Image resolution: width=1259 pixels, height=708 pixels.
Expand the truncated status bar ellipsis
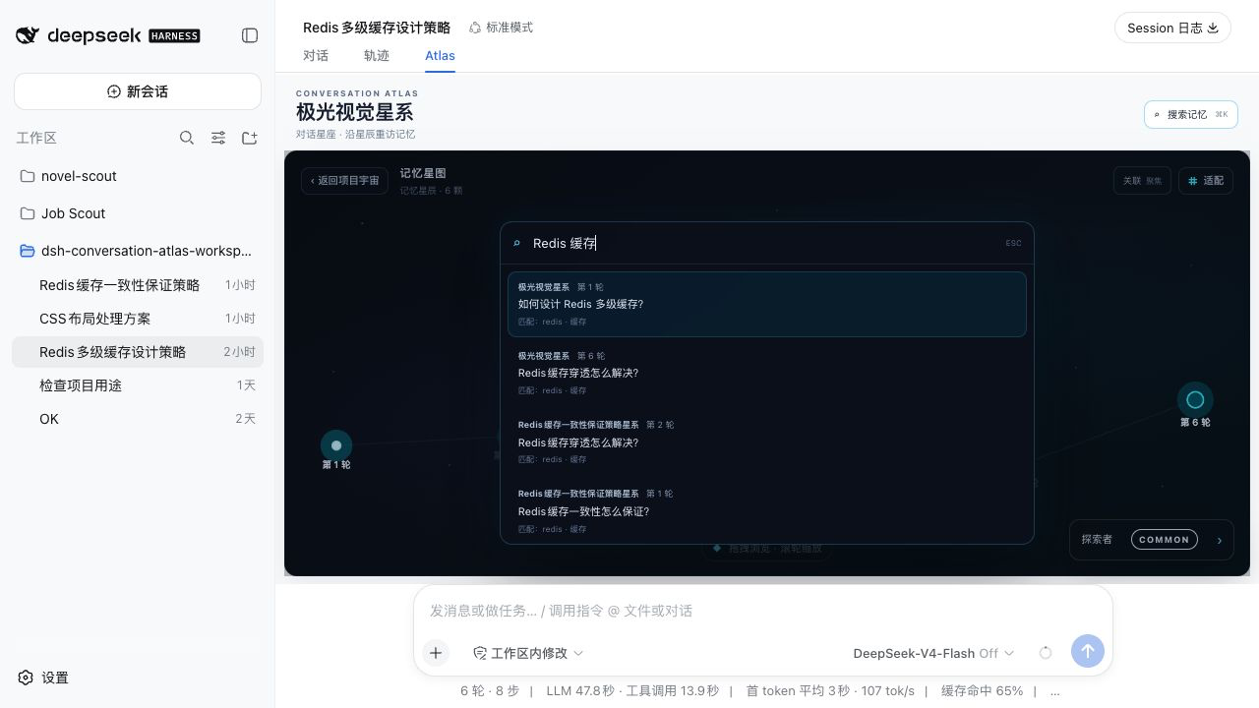click(x=1055, y=690)
